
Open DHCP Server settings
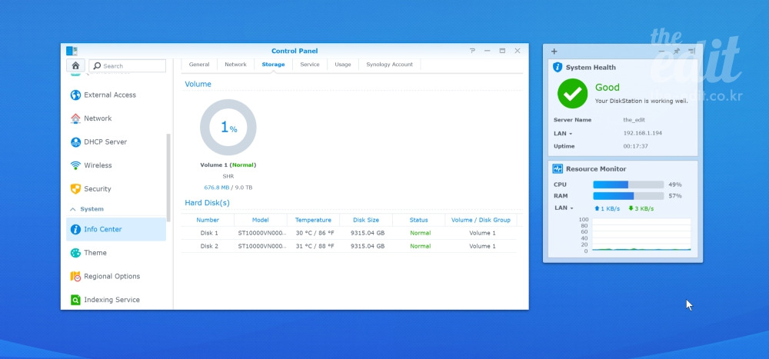click(x=116, y=142)
